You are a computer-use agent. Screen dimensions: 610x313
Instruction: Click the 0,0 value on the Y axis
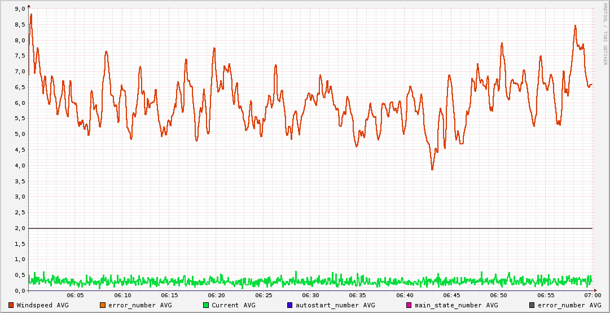19,291
